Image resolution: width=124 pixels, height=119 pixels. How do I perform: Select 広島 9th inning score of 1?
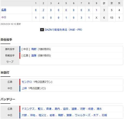(96, 10)
